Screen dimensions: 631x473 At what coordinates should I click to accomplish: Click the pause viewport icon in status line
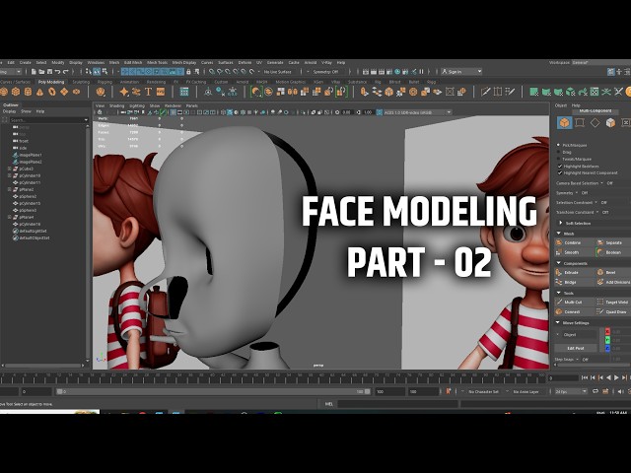(x=421, y=72)
